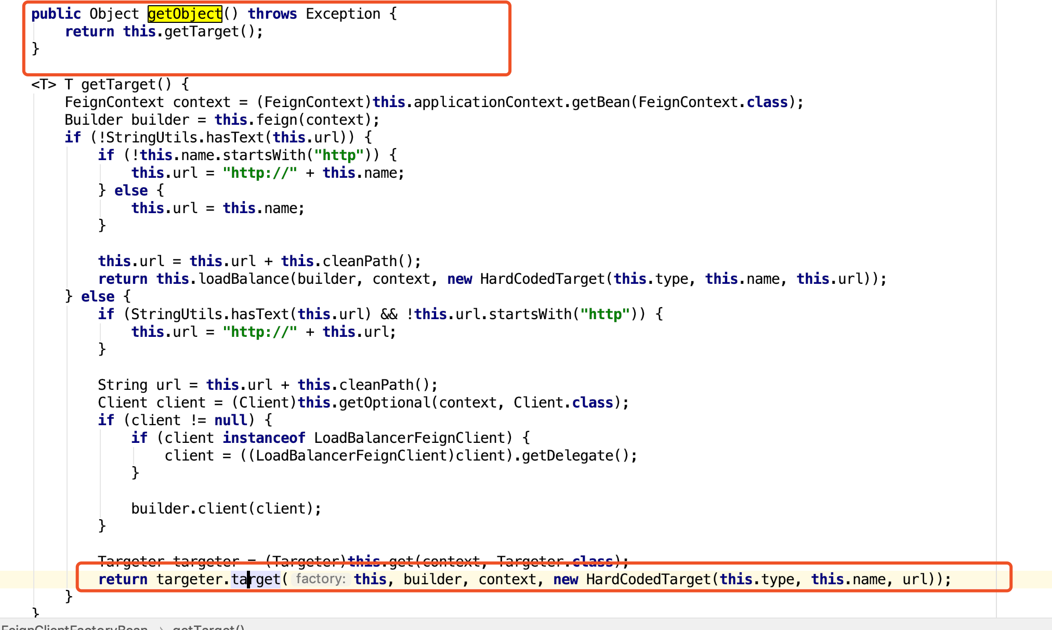Click builder.client(client) statement

[226, 508]
